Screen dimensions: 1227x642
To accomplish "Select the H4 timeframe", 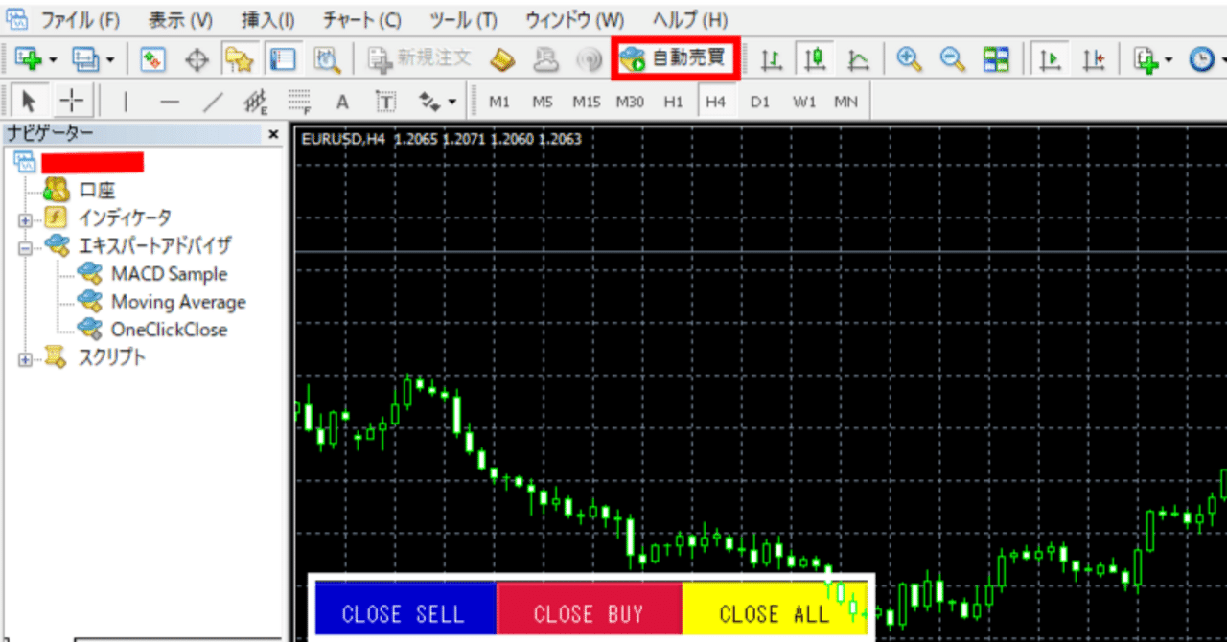I will [714, 102].
